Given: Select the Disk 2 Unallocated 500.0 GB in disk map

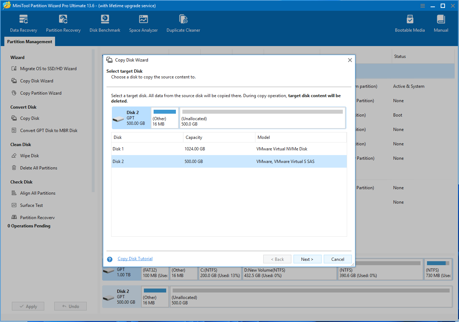Looking at the screenshot, I should [311, 297].
